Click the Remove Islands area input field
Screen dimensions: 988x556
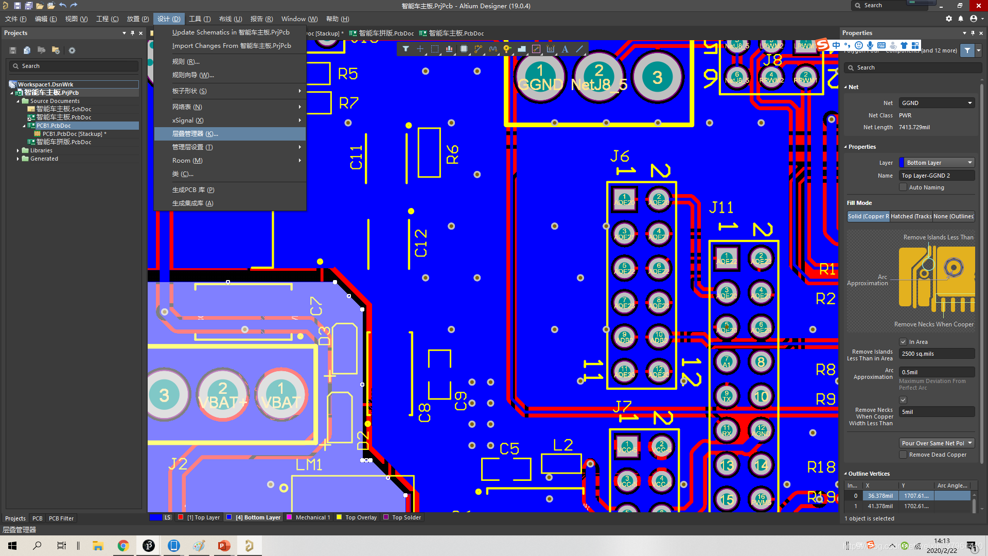(937, 354)
